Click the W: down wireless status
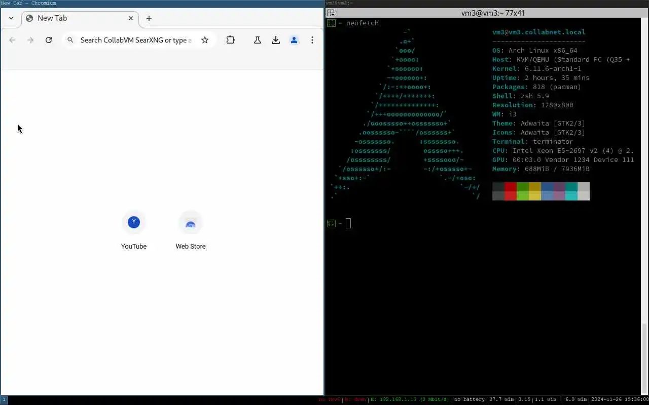649x405 pixels. (x=355, y=400)
